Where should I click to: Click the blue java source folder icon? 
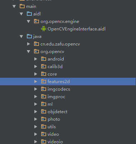29,36
